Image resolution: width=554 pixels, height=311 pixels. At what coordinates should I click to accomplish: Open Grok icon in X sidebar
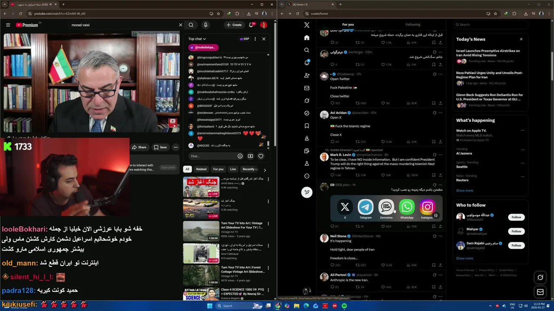tap(307, 101)
